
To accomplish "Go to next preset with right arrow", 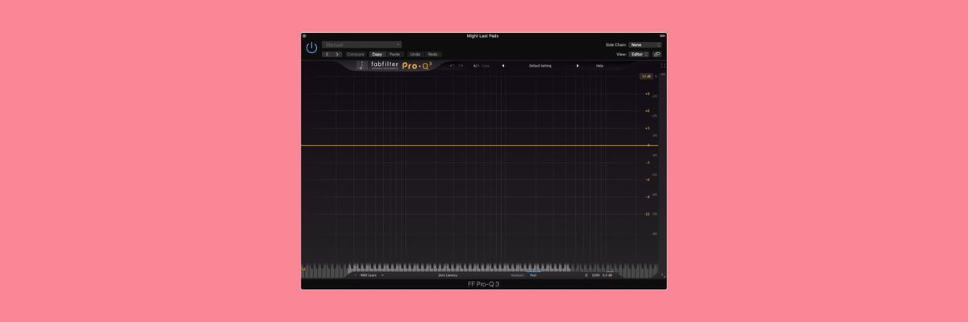I will click(337, 54).
